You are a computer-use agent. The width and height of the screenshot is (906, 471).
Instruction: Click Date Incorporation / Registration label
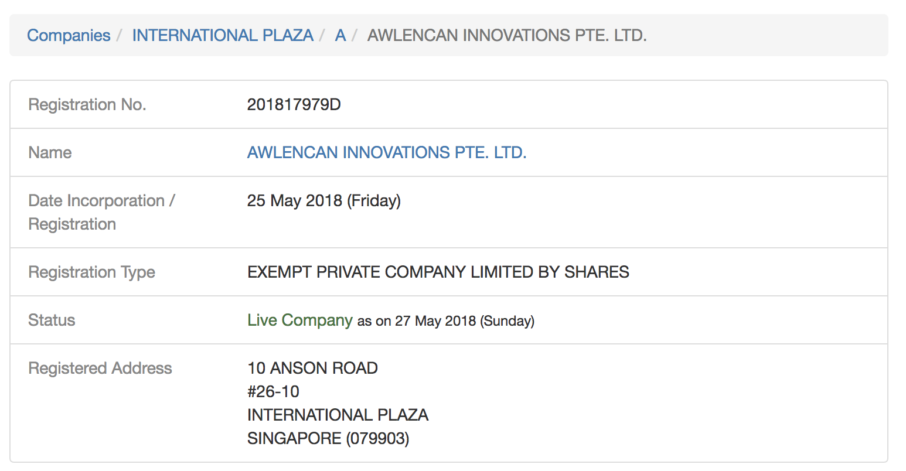pos(102,212)
